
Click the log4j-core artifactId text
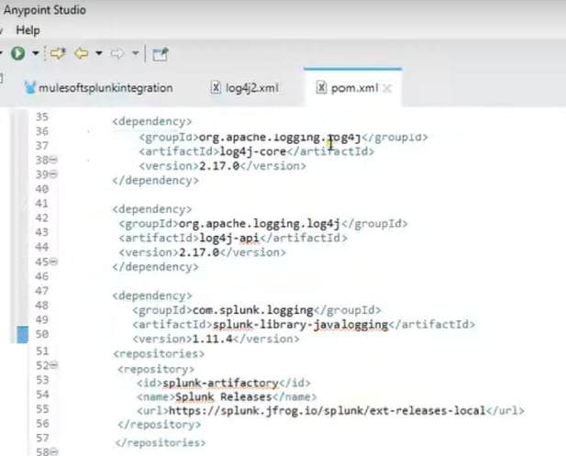pos(253,151)
